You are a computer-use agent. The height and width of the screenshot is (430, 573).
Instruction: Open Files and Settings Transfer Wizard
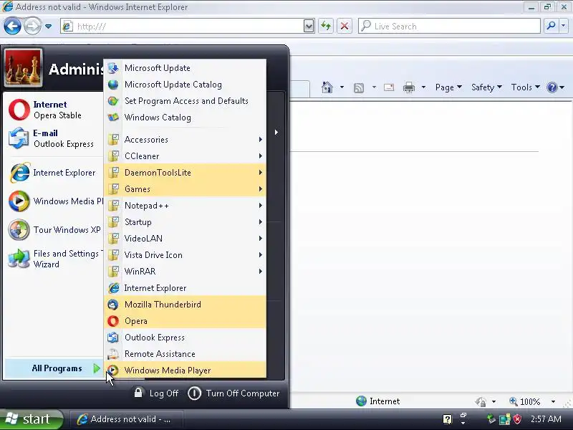point(54,259)
